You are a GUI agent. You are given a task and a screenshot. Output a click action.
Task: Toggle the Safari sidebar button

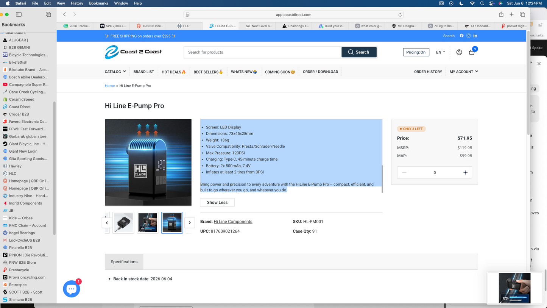coord(19,14)
